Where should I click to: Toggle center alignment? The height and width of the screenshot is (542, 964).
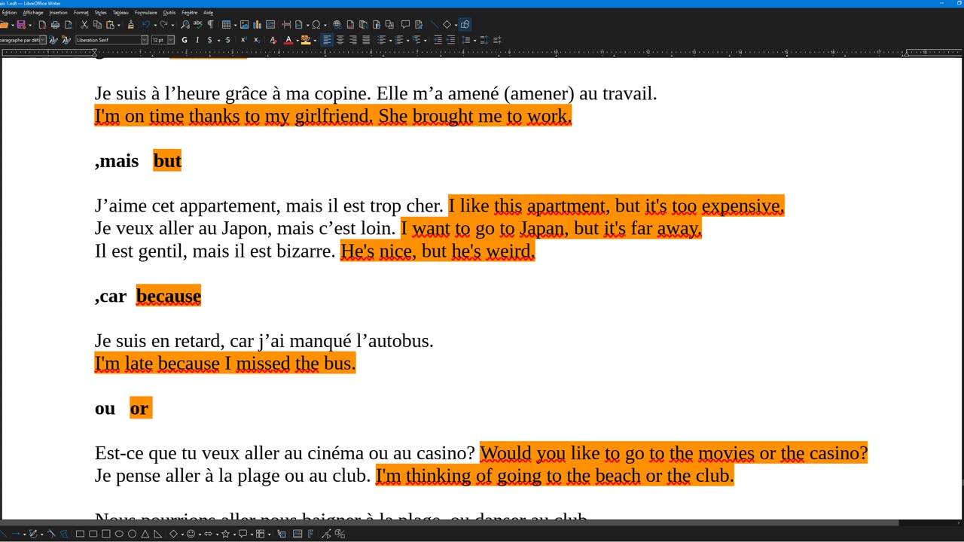[340, 40]
